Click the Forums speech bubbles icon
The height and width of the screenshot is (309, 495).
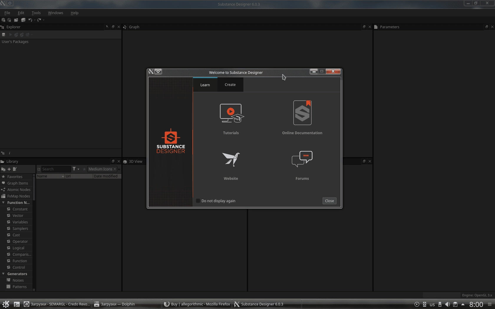302,159
